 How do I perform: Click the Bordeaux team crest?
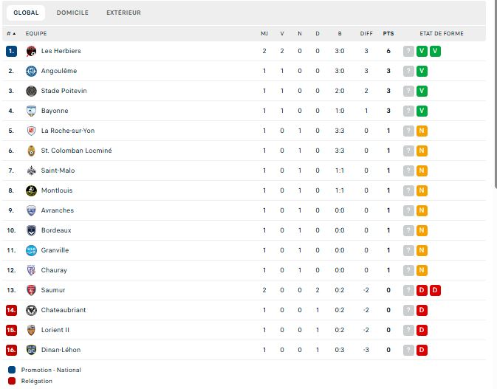31,230
